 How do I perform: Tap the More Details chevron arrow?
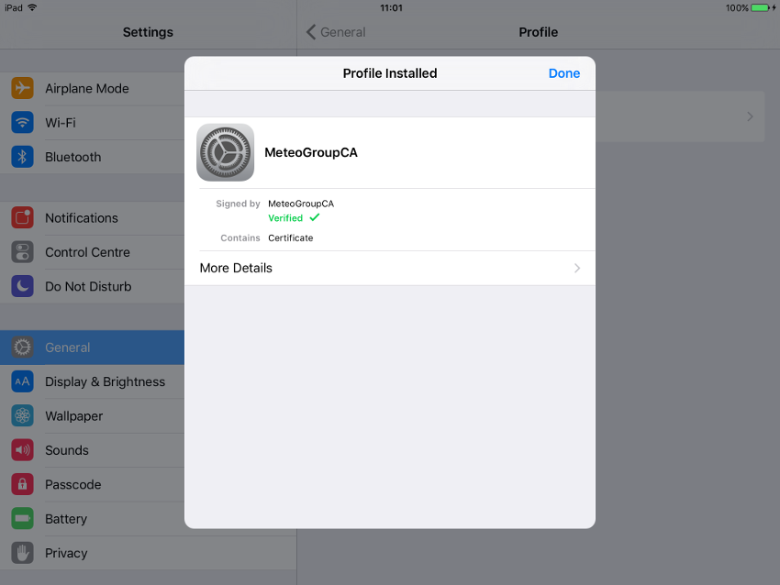[577, 268]
